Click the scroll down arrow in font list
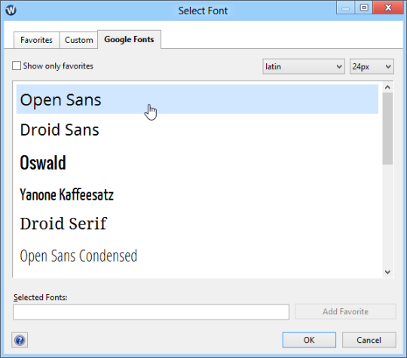Screen dimensions: 407x358 [387, 272]
